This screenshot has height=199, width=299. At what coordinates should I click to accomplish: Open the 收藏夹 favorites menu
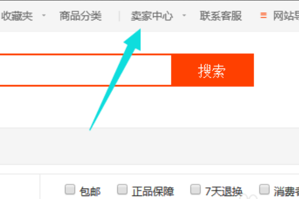click(17, 15)
